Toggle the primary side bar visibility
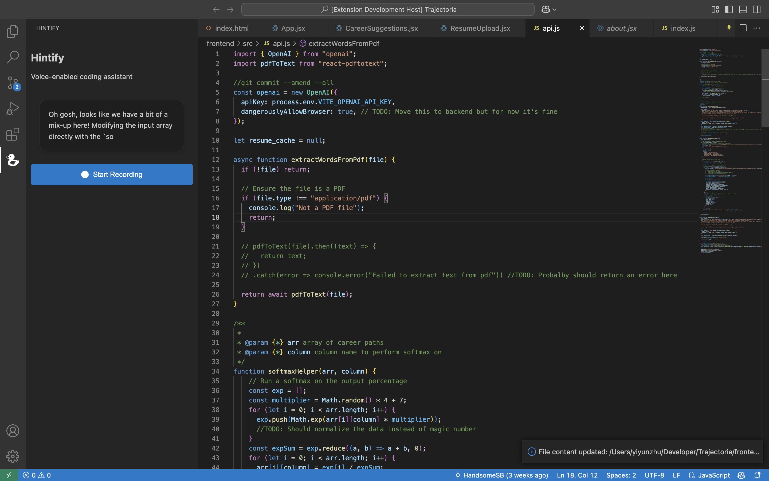The image size is (769, 481). pos(729,10)
